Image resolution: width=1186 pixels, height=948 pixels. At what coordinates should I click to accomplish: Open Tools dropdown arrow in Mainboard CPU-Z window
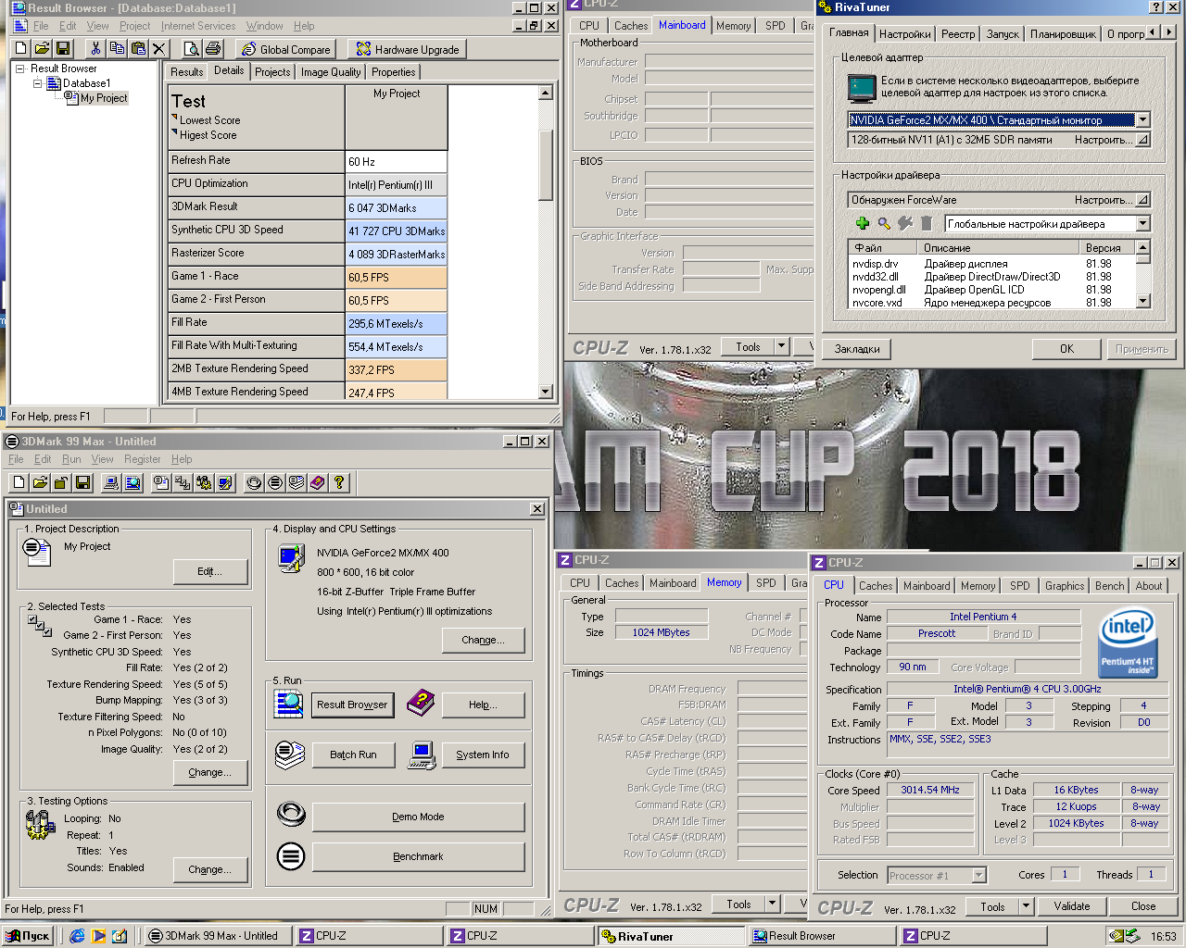pyautogui.click(x=781, y=346)
